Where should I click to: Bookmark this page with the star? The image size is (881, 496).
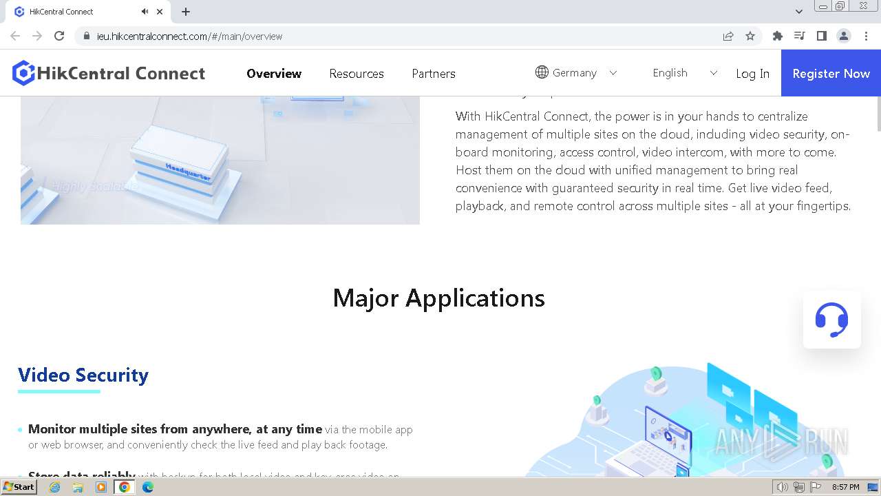(750, 36)
